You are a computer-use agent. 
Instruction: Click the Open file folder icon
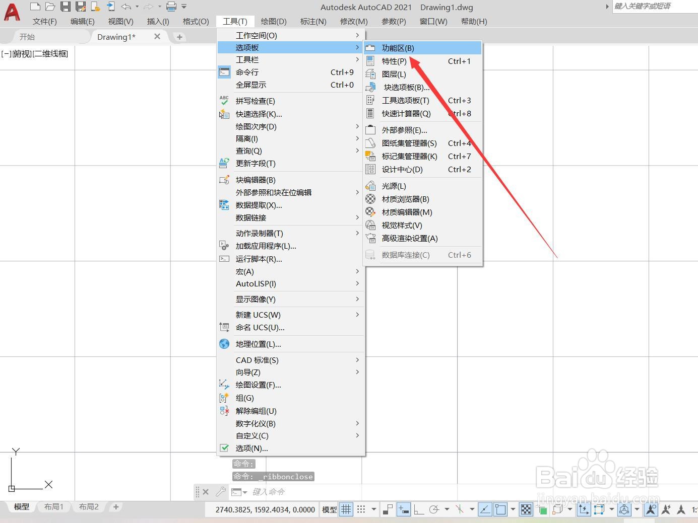(50, 7)
